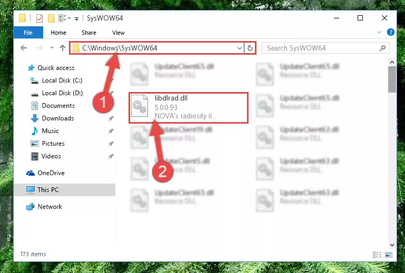Click the scroll up arrow in file list
This screenshot has height=273, width=405.
tap(392, 62)
